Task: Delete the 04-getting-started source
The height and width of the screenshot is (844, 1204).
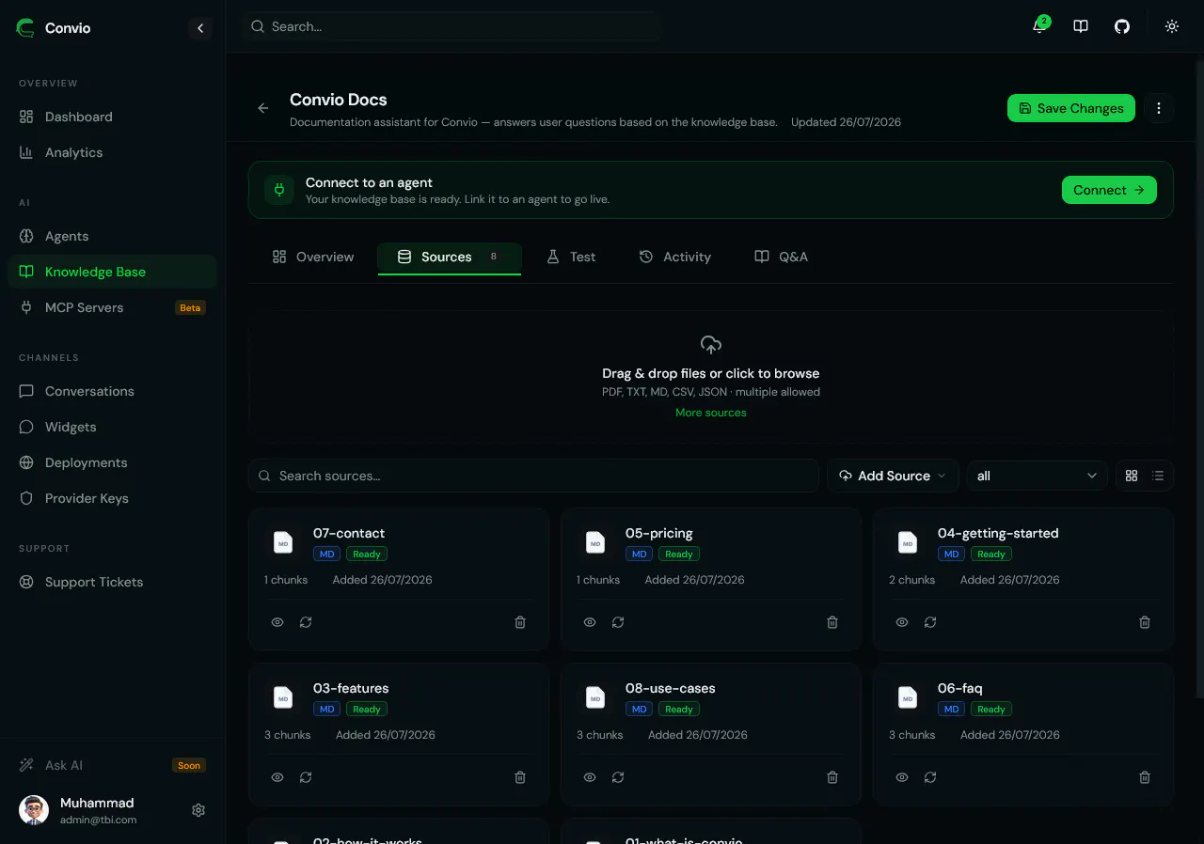Action: click(x=1145, y=622)
